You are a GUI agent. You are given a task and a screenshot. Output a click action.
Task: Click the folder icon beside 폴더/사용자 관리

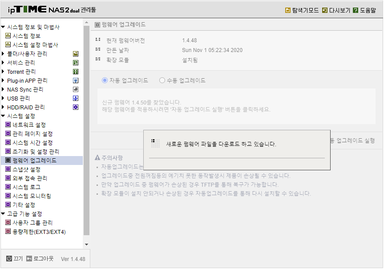[76, 54]
